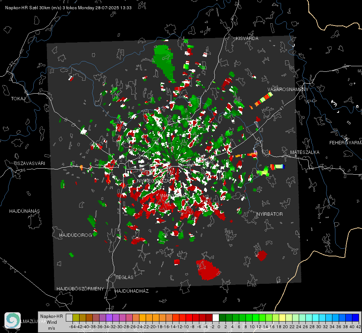Viewport: 362px width, 333px height.
Task: Click the HAJDÚBÖSZÖRMÉNY town label
Action: click(x=80, y=289)
